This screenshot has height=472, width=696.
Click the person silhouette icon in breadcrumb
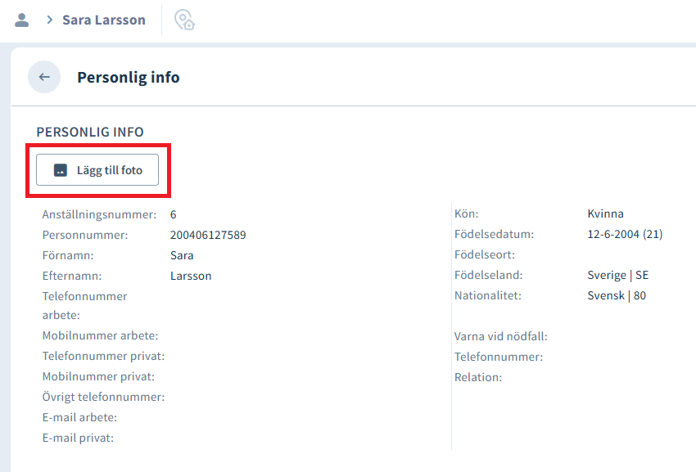22,20
